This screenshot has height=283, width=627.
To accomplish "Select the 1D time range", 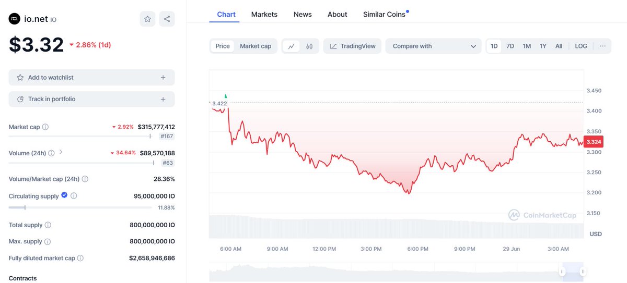I will pyautogui.click(x=494, y=46).
